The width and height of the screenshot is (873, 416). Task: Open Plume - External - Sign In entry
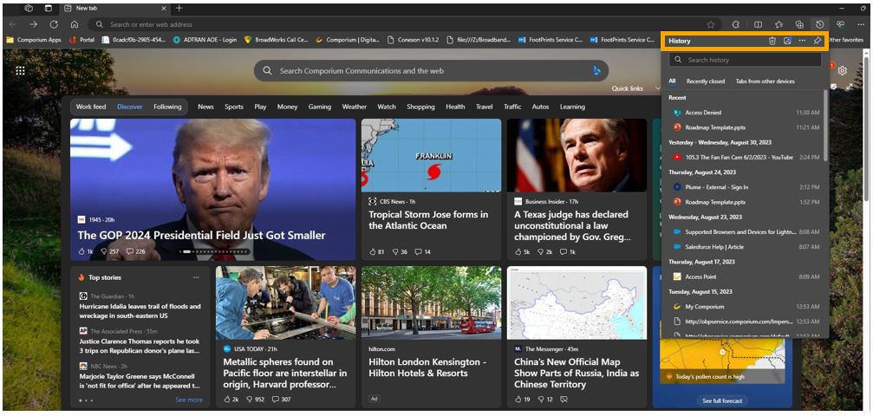click(x=745, y=187)
